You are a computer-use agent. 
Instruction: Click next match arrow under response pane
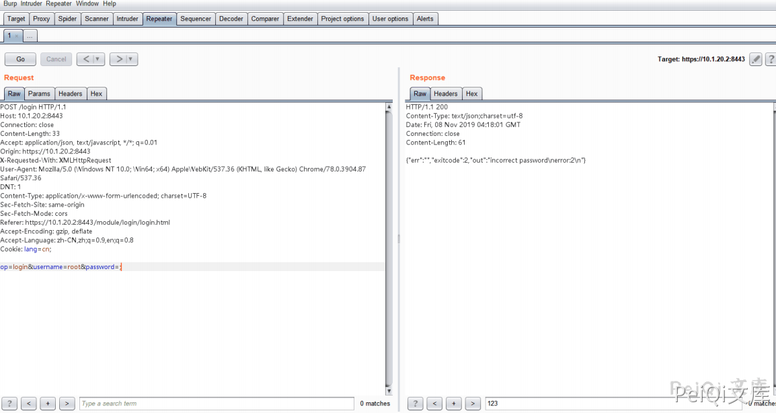[x=473, y=404]
